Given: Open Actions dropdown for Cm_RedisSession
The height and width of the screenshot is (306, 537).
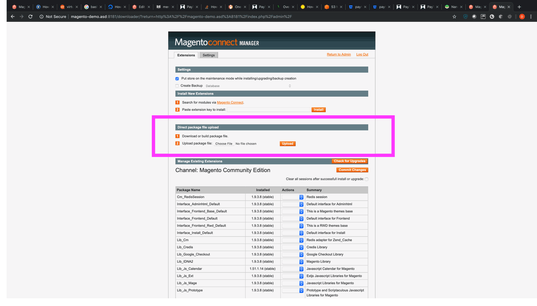Looking at the screenshot, I should coord(293,197).
